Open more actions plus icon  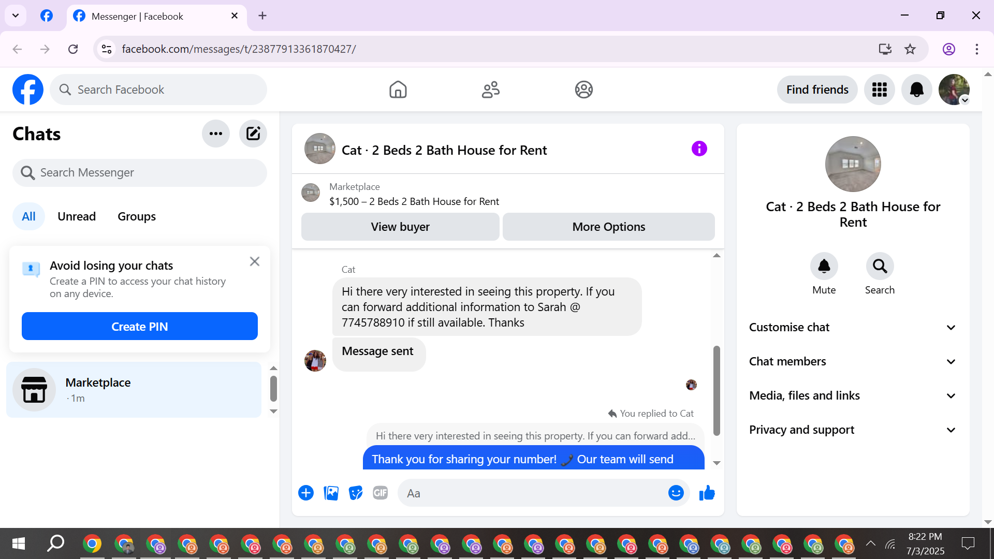coord(306,493)
